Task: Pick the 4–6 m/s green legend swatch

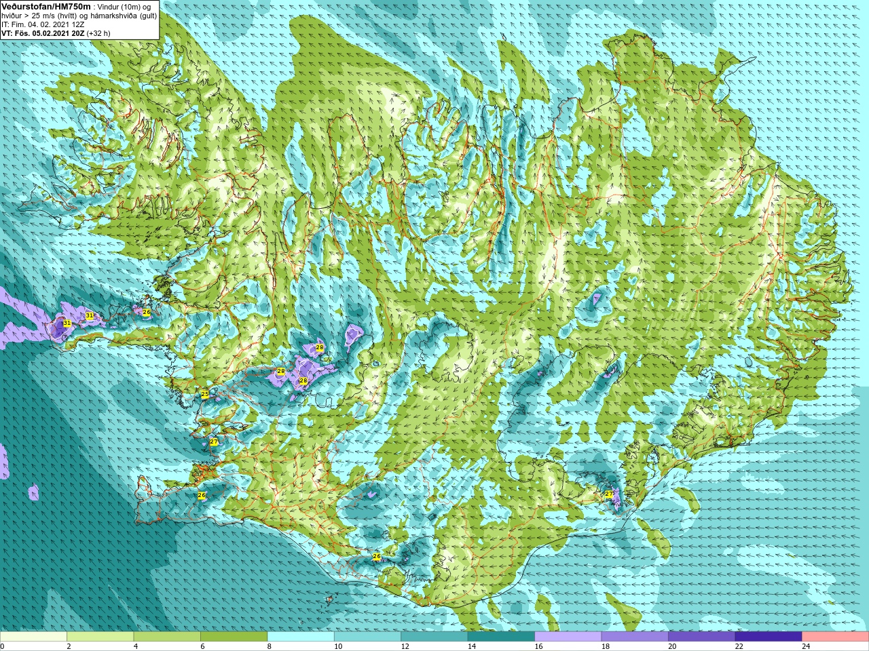Action: 167,637
